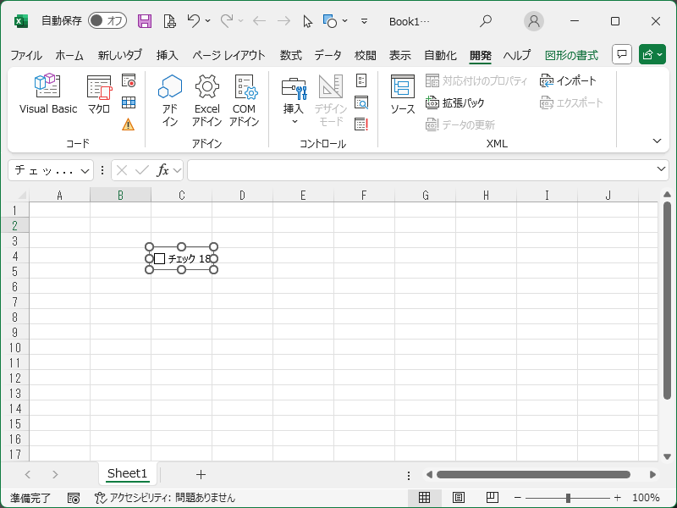Open the Shapes dropdown arrow
677x508 pixels.
click(345, 20)
